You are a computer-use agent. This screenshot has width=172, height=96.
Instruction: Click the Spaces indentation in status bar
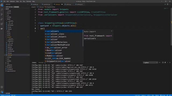[144, 95]
